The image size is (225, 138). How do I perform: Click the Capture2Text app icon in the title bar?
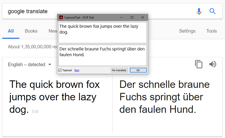(x=61, y=17)
